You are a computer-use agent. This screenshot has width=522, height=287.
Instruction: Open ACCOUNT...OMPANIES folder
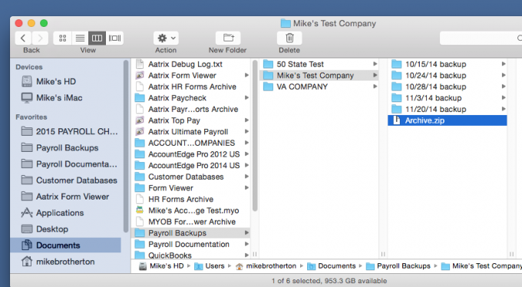click(192, 143)
